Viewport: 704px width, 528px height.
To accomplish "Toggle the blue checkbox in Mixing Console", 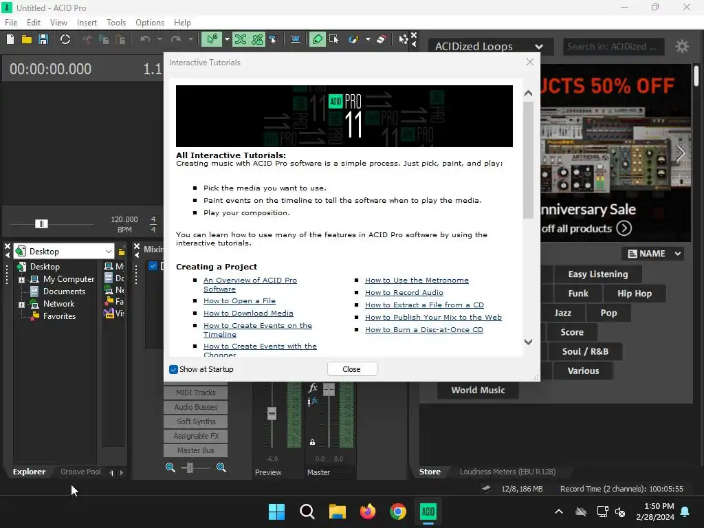I will tap(153, 266).
